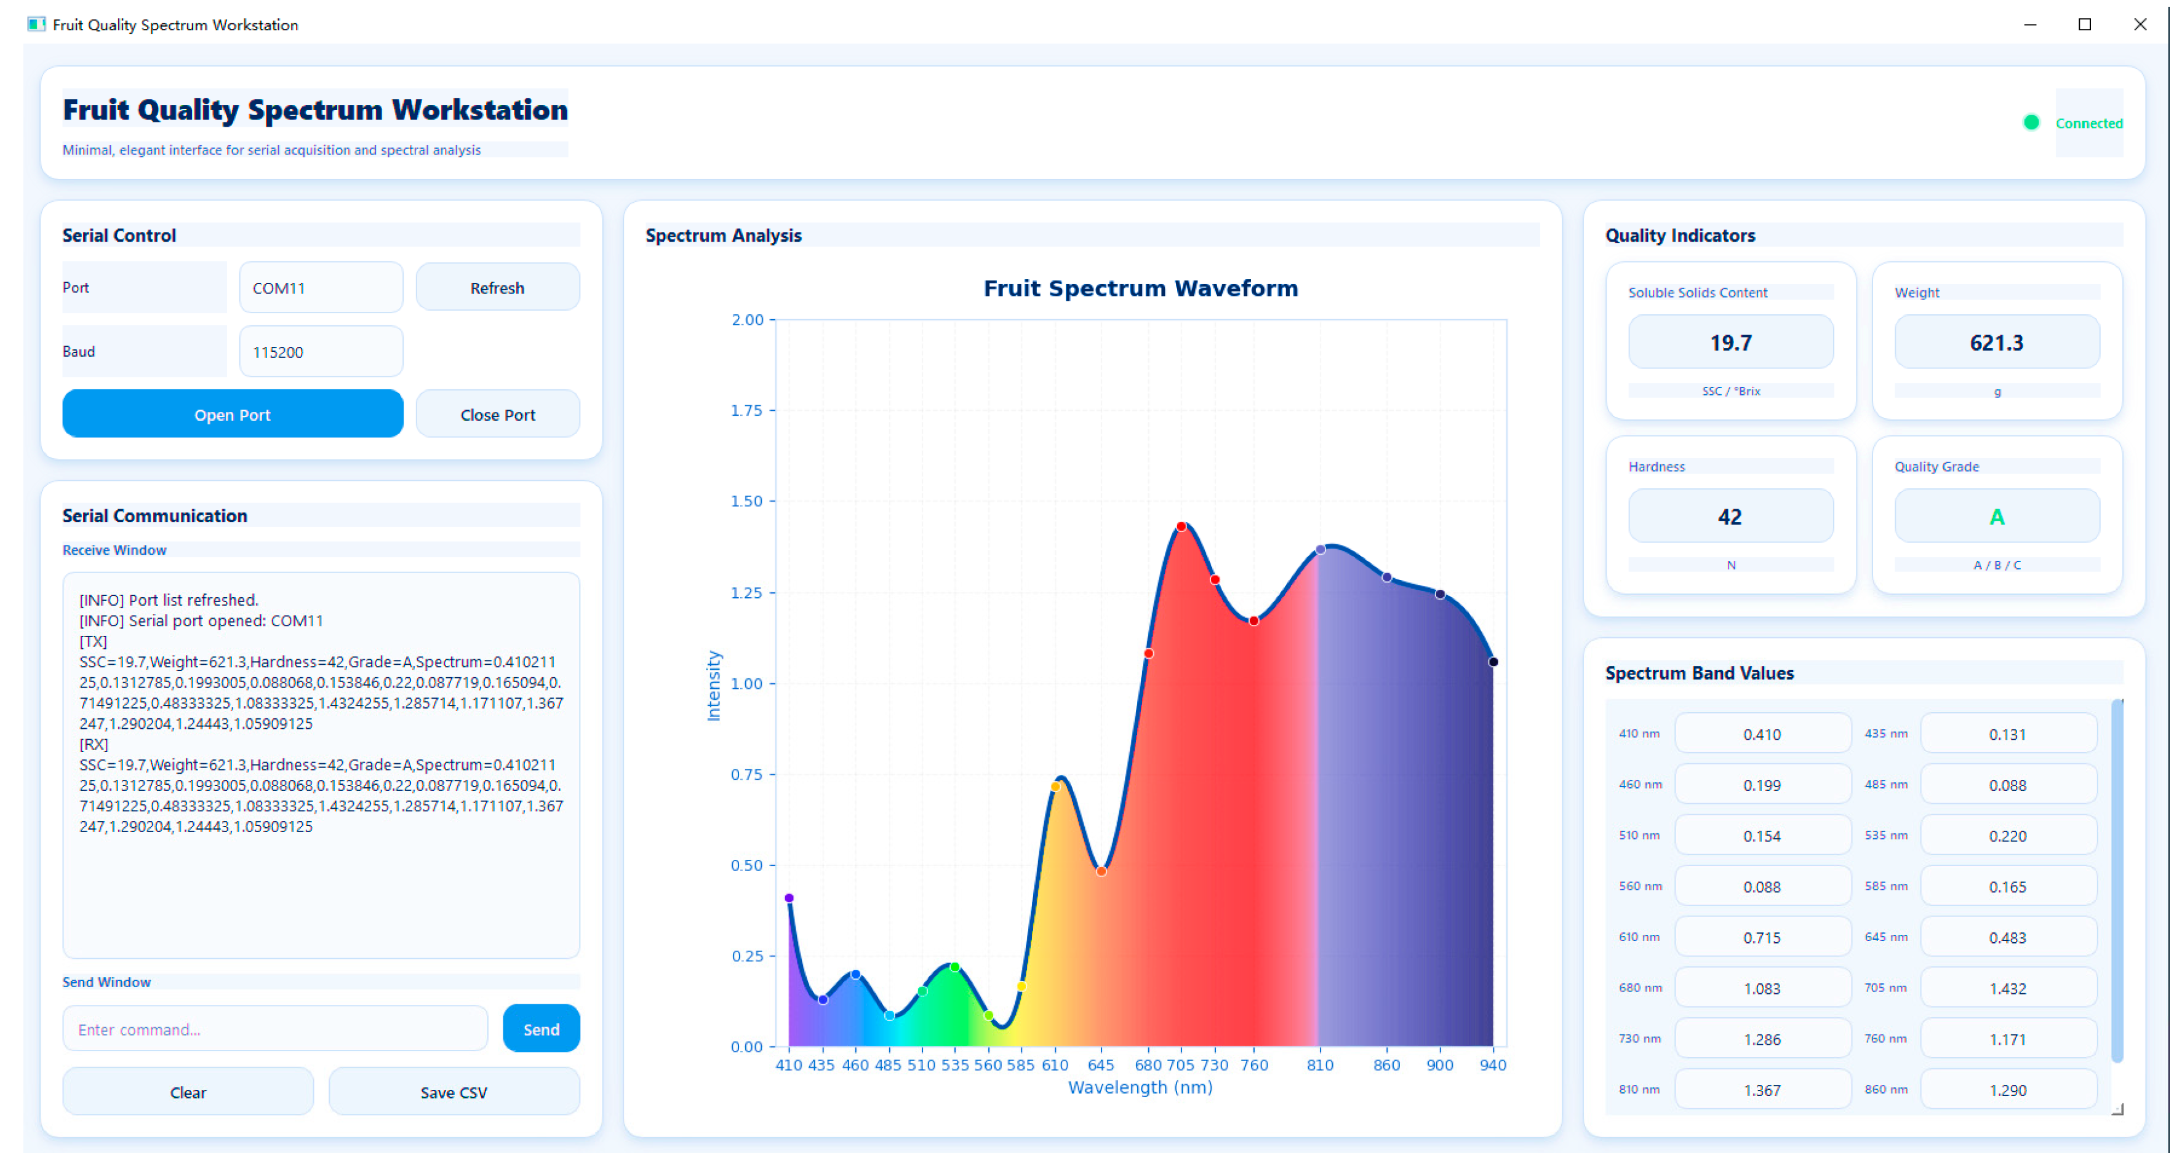Save received data as CSV
Screen dimensions: 2182x1171
click(455, 1092)
